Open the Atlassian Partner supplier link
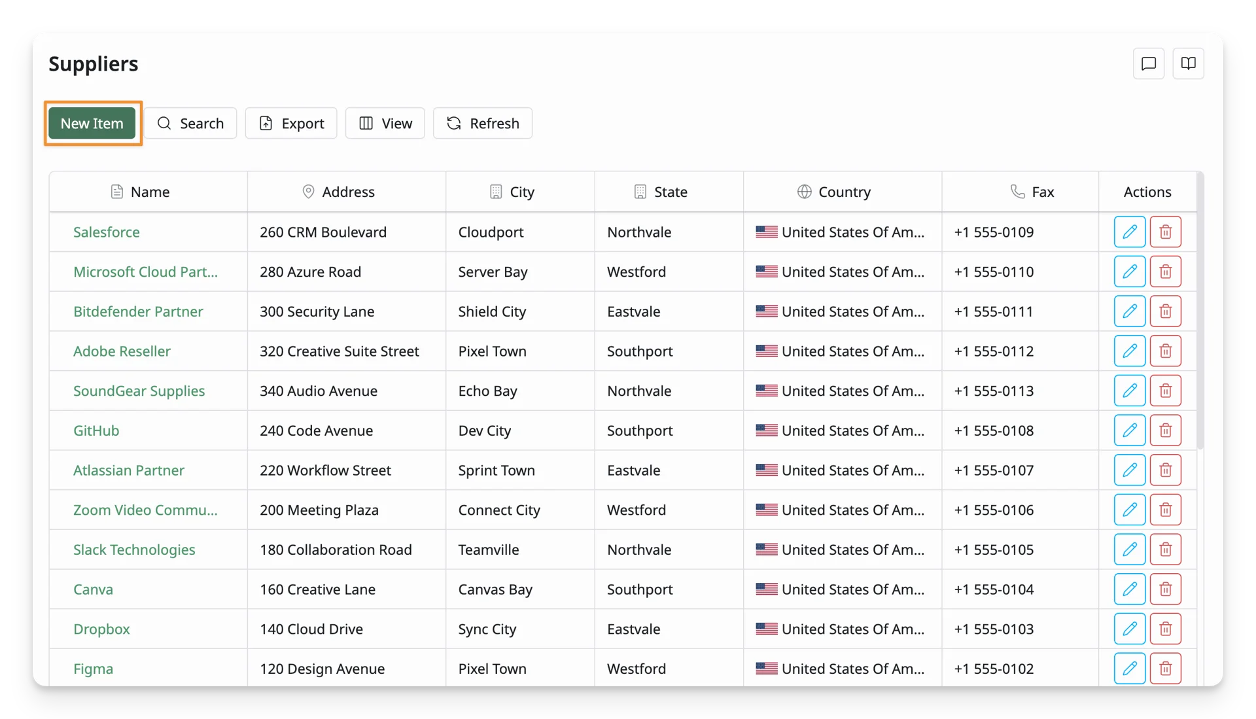This screenshot has width=1256, height=719. click(x=129, y=470)
